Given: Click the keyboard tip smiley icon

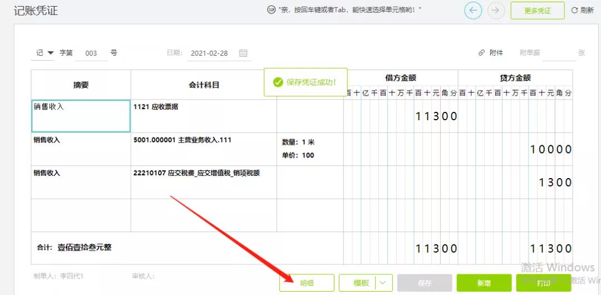Looking at the screenshot, I should point(272,10).
